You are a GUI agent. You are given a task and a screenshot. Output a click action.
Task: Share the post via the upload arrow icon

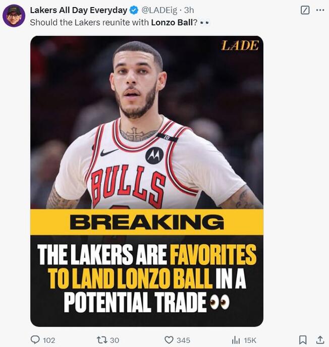tap(320, 340)
